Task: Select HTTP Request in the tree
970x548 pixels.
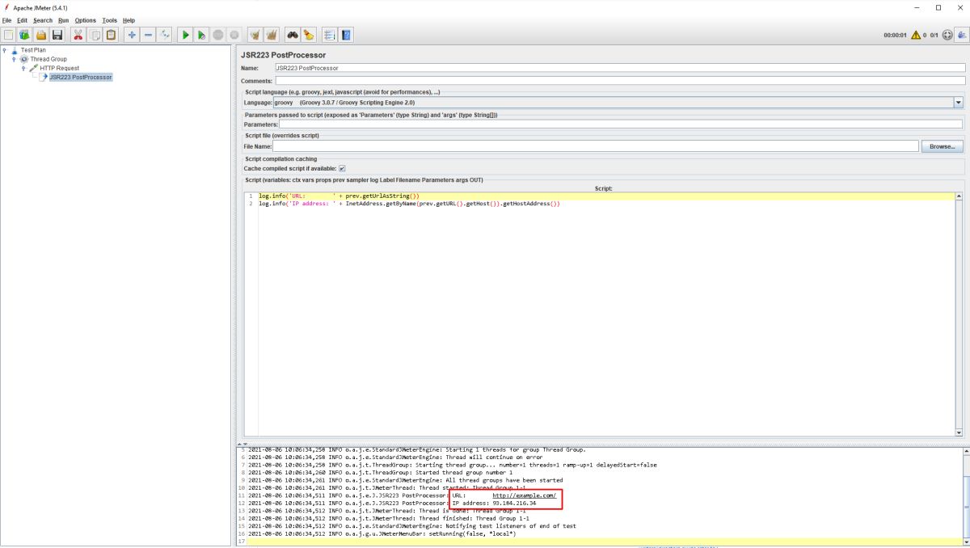Action: click(x=60, y=68)
